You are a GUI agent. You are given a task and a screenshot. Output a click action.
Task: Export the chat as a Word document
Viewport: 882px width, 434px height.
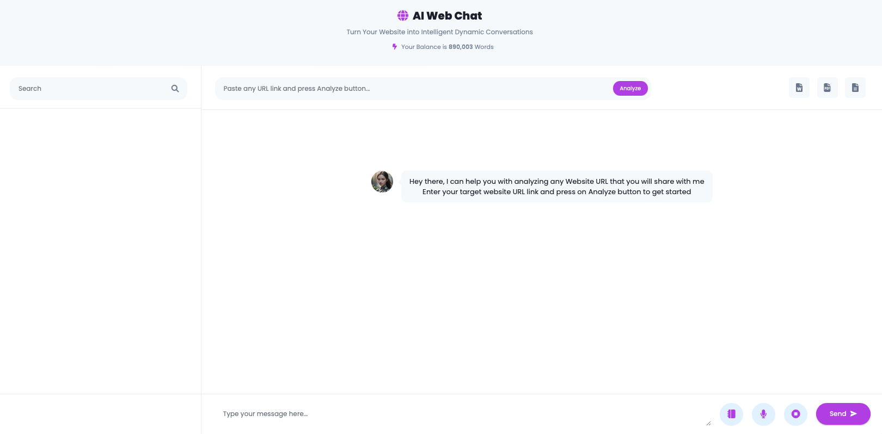pos(799,88)
